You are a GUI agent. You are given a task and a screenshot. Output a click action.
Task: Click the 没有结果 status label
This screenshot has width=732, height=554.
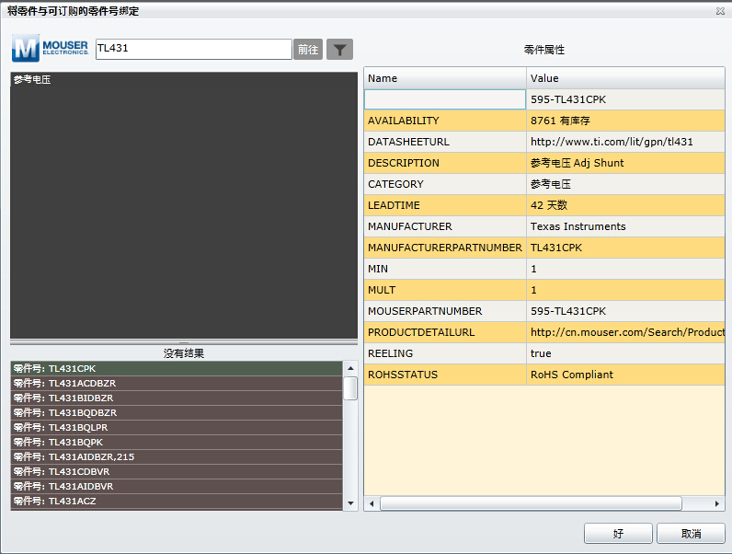[184, 353]
